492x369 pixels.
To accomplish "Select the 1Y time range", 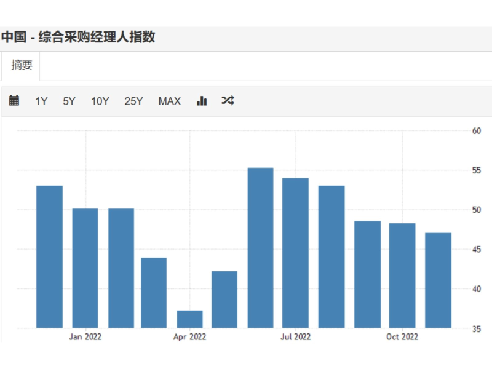I will click(41, 101).
